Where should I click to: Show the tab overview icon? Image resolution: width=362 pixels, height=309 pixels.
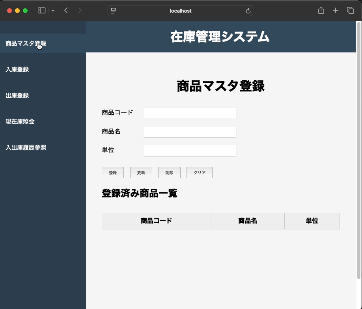pos(350,10)
